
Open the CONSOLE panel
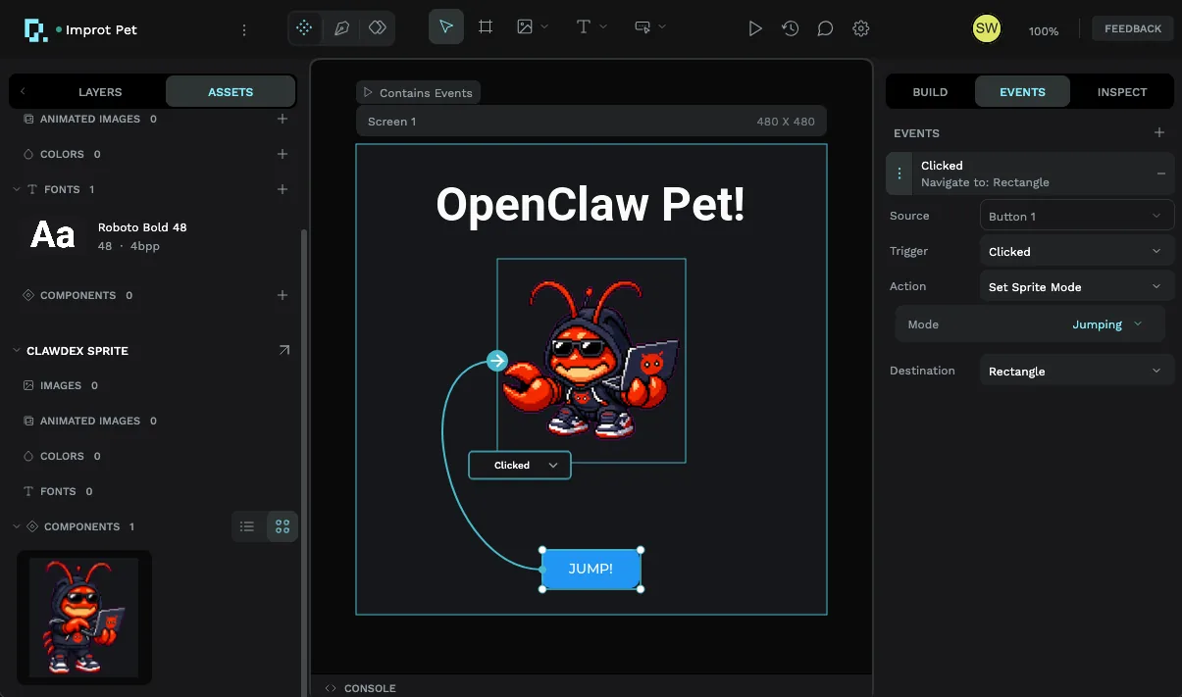(x=361, y=688)
